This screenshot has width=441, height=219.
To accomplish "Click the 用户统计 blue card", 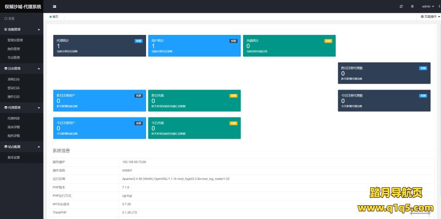I will [x=194, y=46].
